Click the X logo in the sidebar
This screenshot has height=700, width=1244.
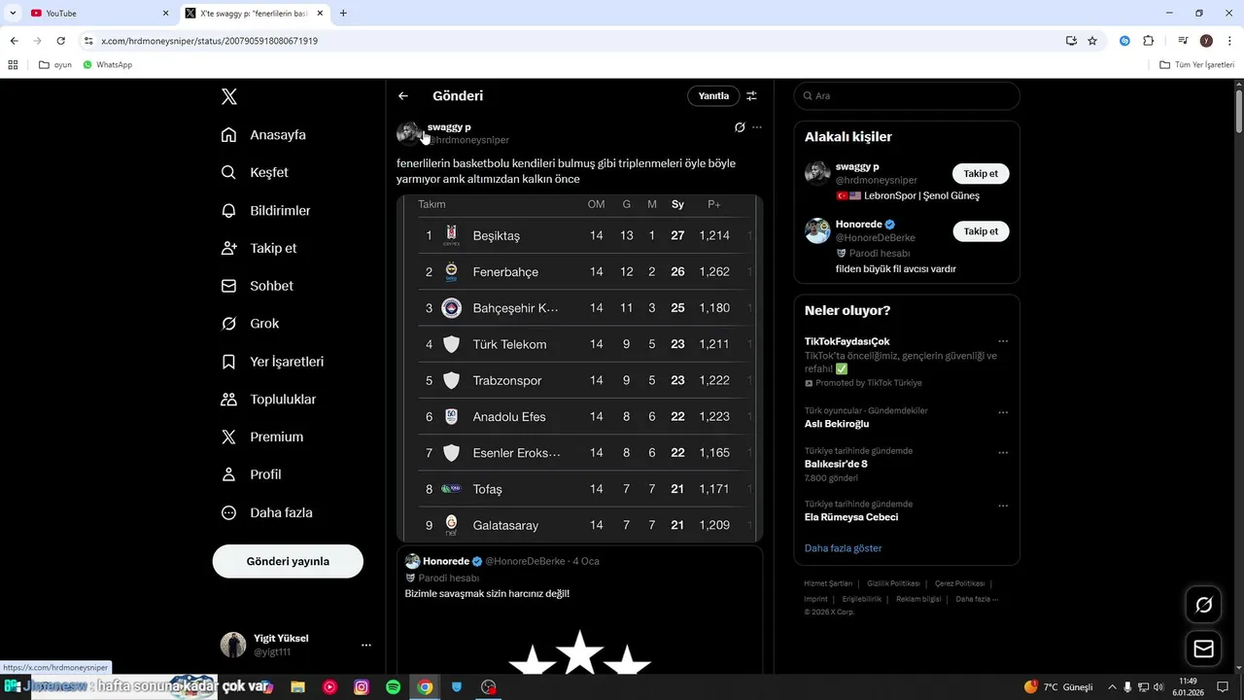(x=228, y=96)
